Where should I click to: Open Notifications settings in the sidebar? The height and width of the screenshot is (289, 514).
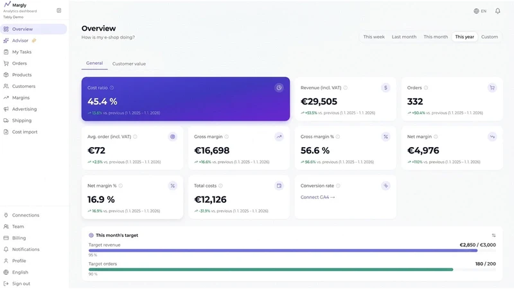tap(33, 249)
